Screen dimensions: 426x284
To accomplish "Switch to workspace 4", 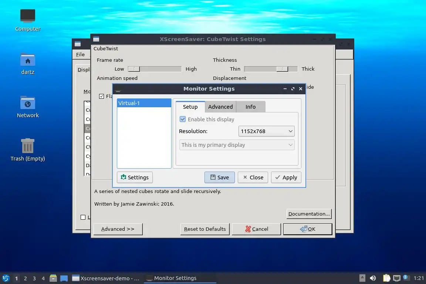I will [x=43, y=278].
